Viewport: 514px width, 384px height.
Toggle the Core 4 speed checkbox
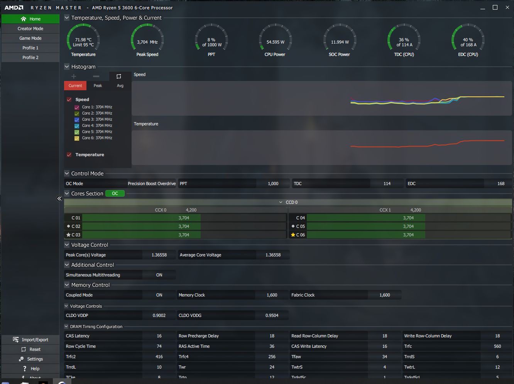pyautogui.click(x=77, y=126)
